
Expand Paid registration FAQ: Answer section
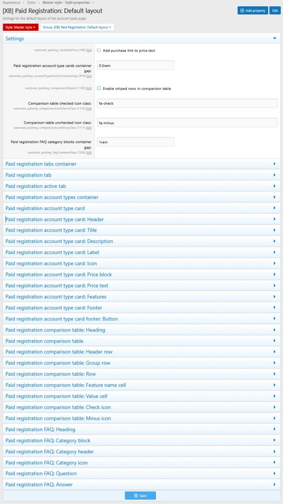142,485
